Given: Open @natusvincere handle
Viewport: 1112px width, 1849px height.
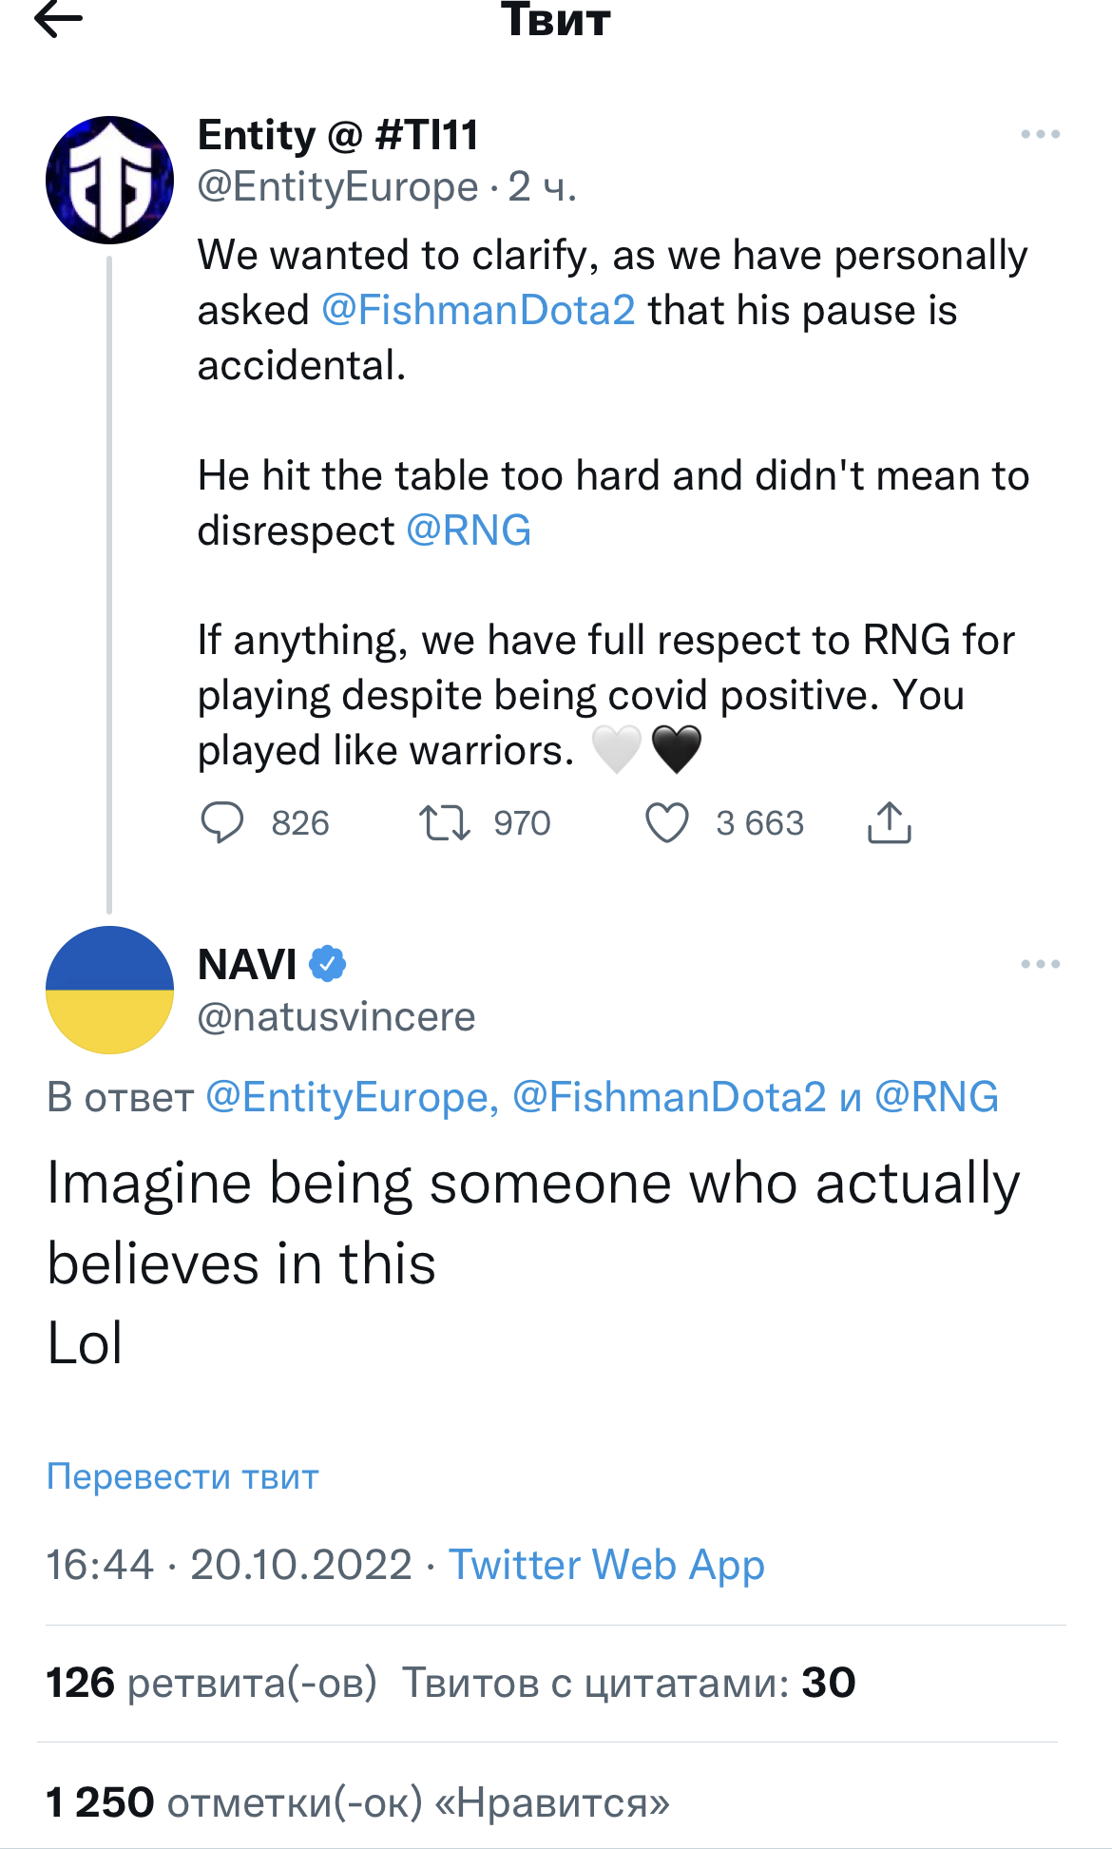Looking at the screenshot, I should (336, 1017).
